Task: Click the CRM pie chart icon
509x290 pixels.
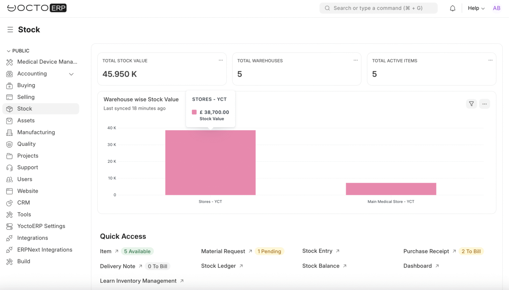Action: [10, 203]
